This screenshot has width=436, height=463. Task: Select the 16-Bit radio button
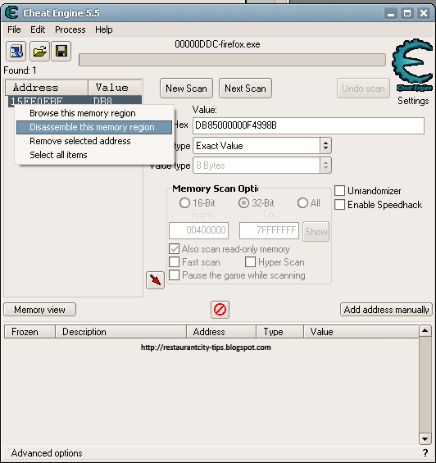click(184, 203)
